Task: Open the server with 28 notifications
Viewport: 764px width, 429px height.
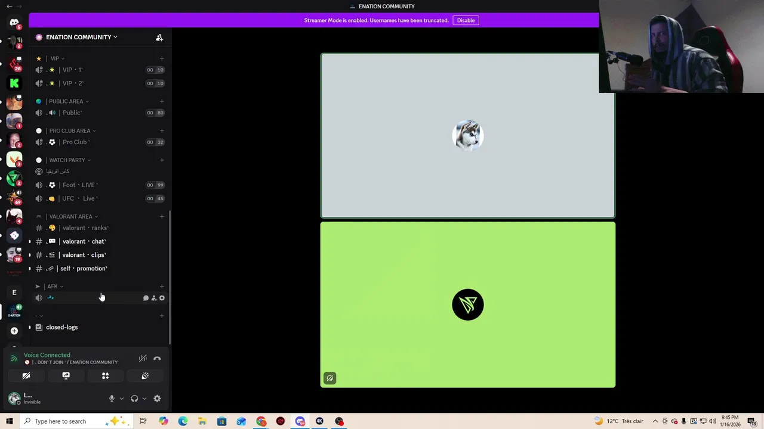Action: [x=14, y=64]
